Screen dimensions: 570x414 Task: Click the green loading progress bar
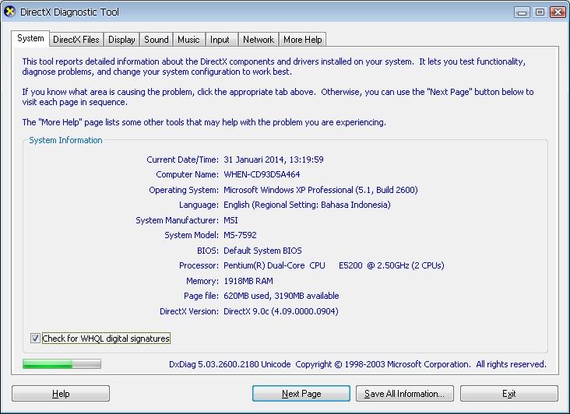click(x=62, y=364)
